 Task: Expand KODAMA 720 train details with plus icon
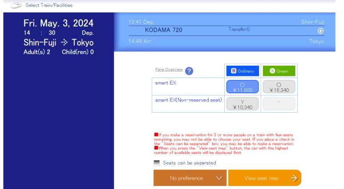(320, 31)
